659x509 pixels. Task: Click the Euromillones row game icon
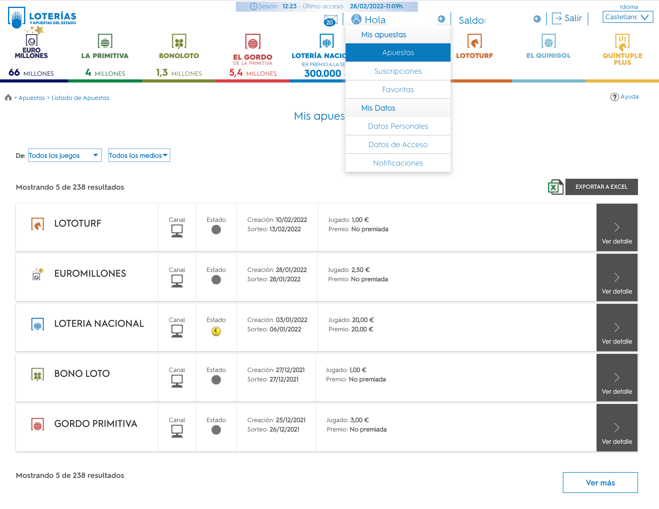[37, 274]
